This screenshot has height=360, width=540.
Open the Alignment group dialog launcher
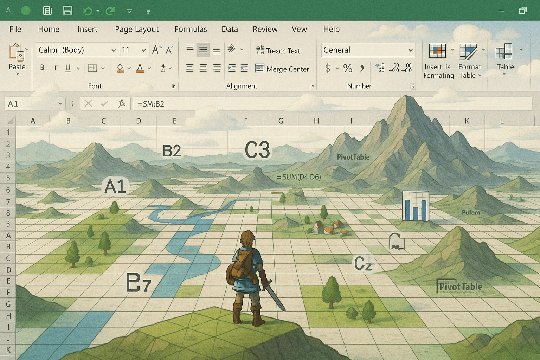[x=313, y=86]
